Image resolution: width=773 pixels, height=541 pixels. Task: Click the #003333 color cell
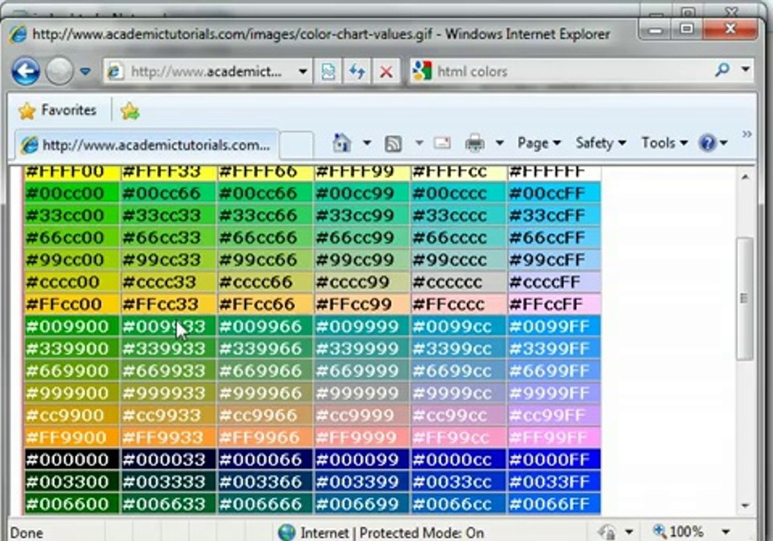point(168,482)
